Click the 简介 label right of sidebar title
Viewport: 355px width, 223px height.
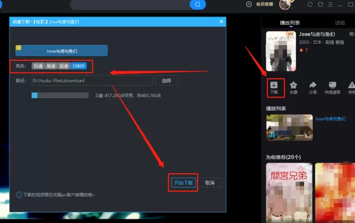click(352, 34)
